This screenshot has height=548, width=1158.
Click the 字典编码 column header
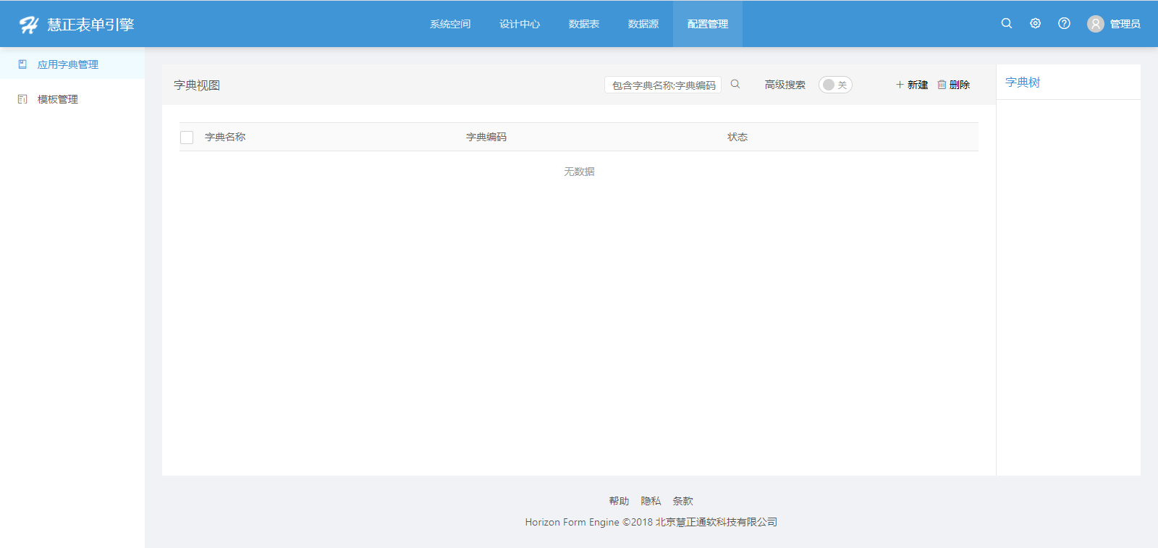[x=486, y=137]
